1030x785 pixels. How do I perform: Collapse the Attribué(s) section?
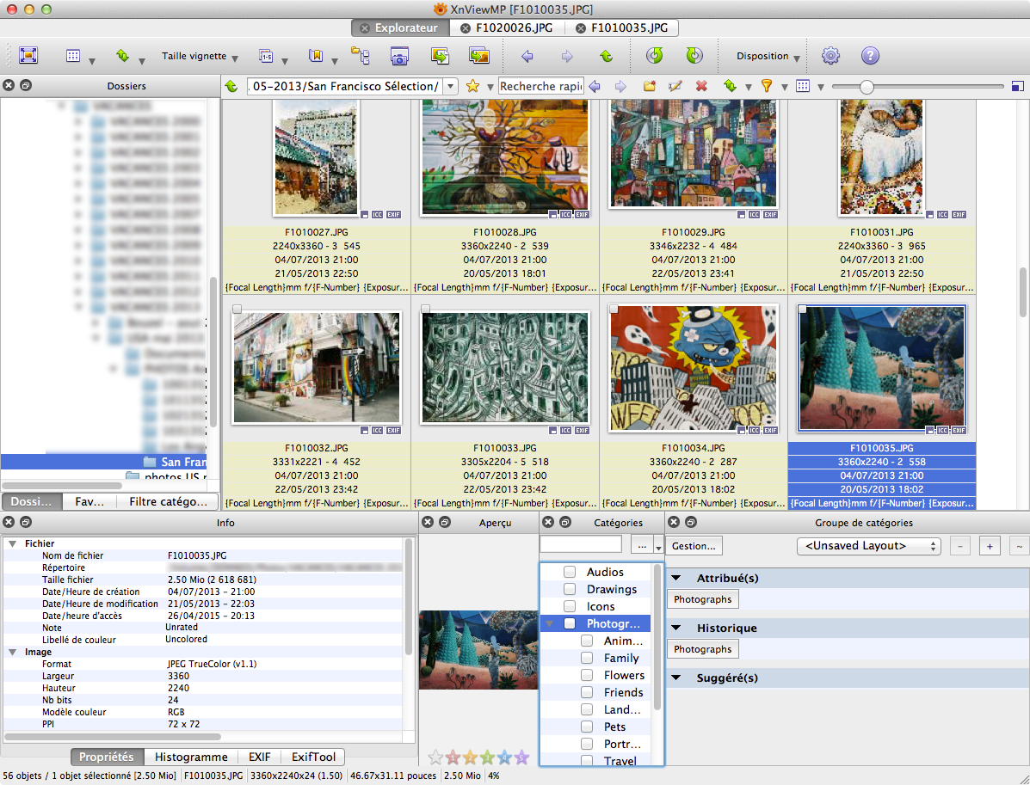(676, 579)
